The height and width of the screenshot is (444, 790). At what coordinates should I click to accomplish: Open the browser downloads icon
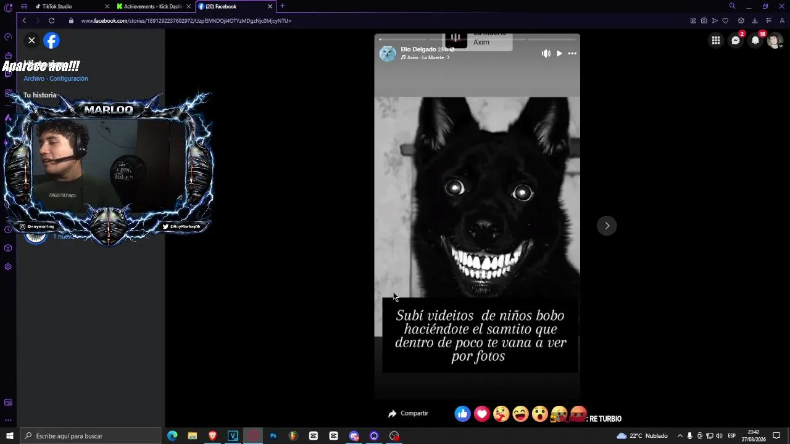point(755,20)
